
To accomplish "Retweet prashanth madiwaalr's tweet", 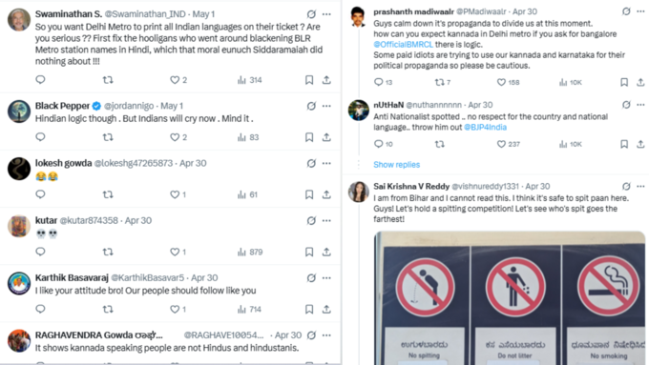I will pos(440,82).
